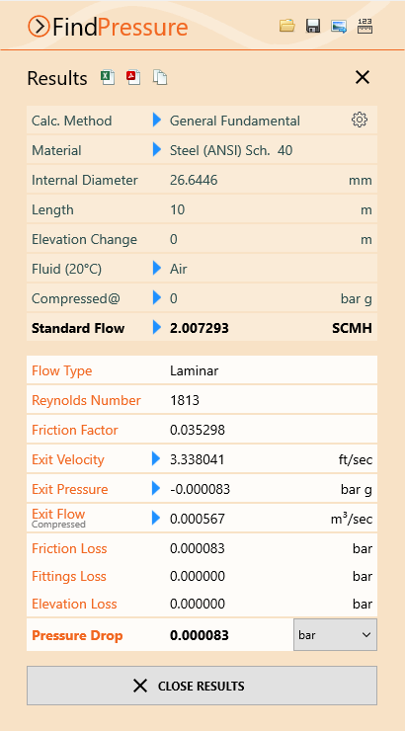Image resolution: width=405 pixels, height=731 pixels.
Task: Click the SCMH flow unit
Action: click(x=352, y=328)
